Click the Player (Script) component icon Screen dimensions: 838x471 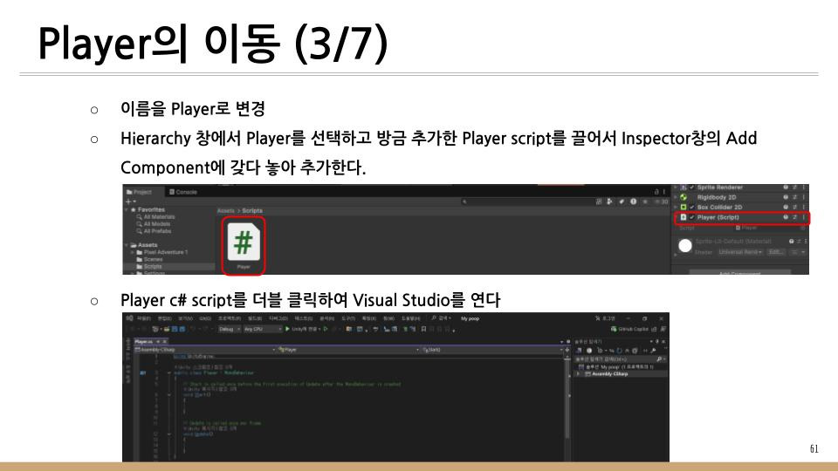pyautogui.click(x=683, y=217)
